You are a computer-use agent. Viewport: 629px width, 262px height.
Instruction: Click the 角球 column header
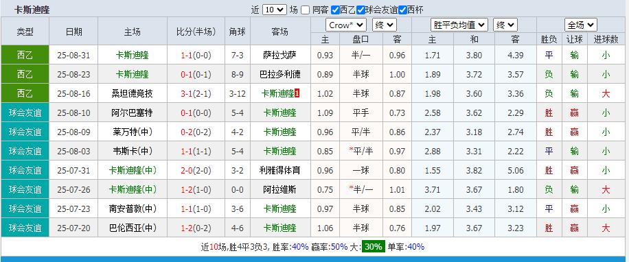coord(237,32)
